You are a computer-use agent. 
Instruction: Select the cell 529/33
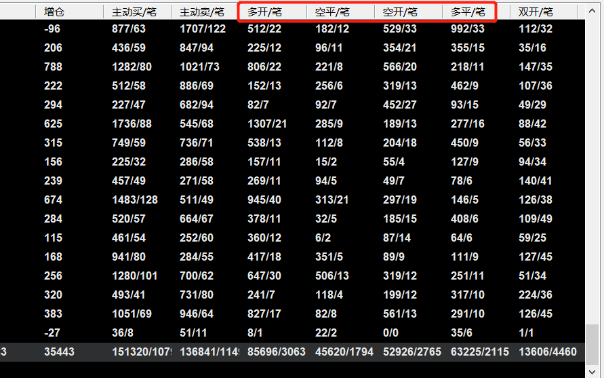400,29
